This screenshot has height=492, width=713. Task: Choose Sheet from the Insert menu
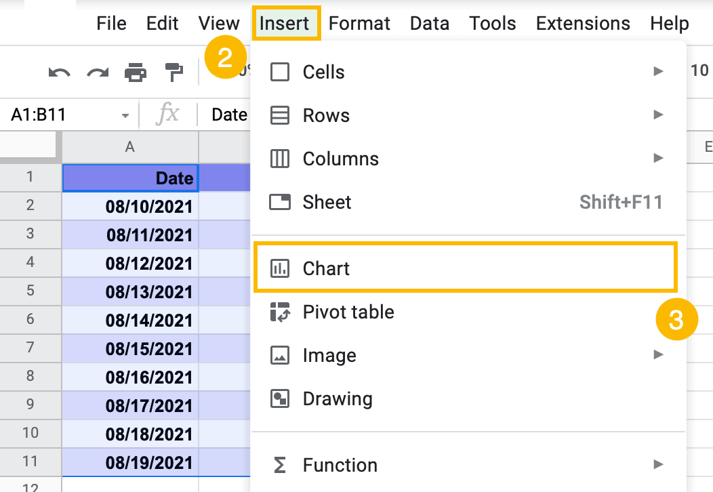click(327, 202)
